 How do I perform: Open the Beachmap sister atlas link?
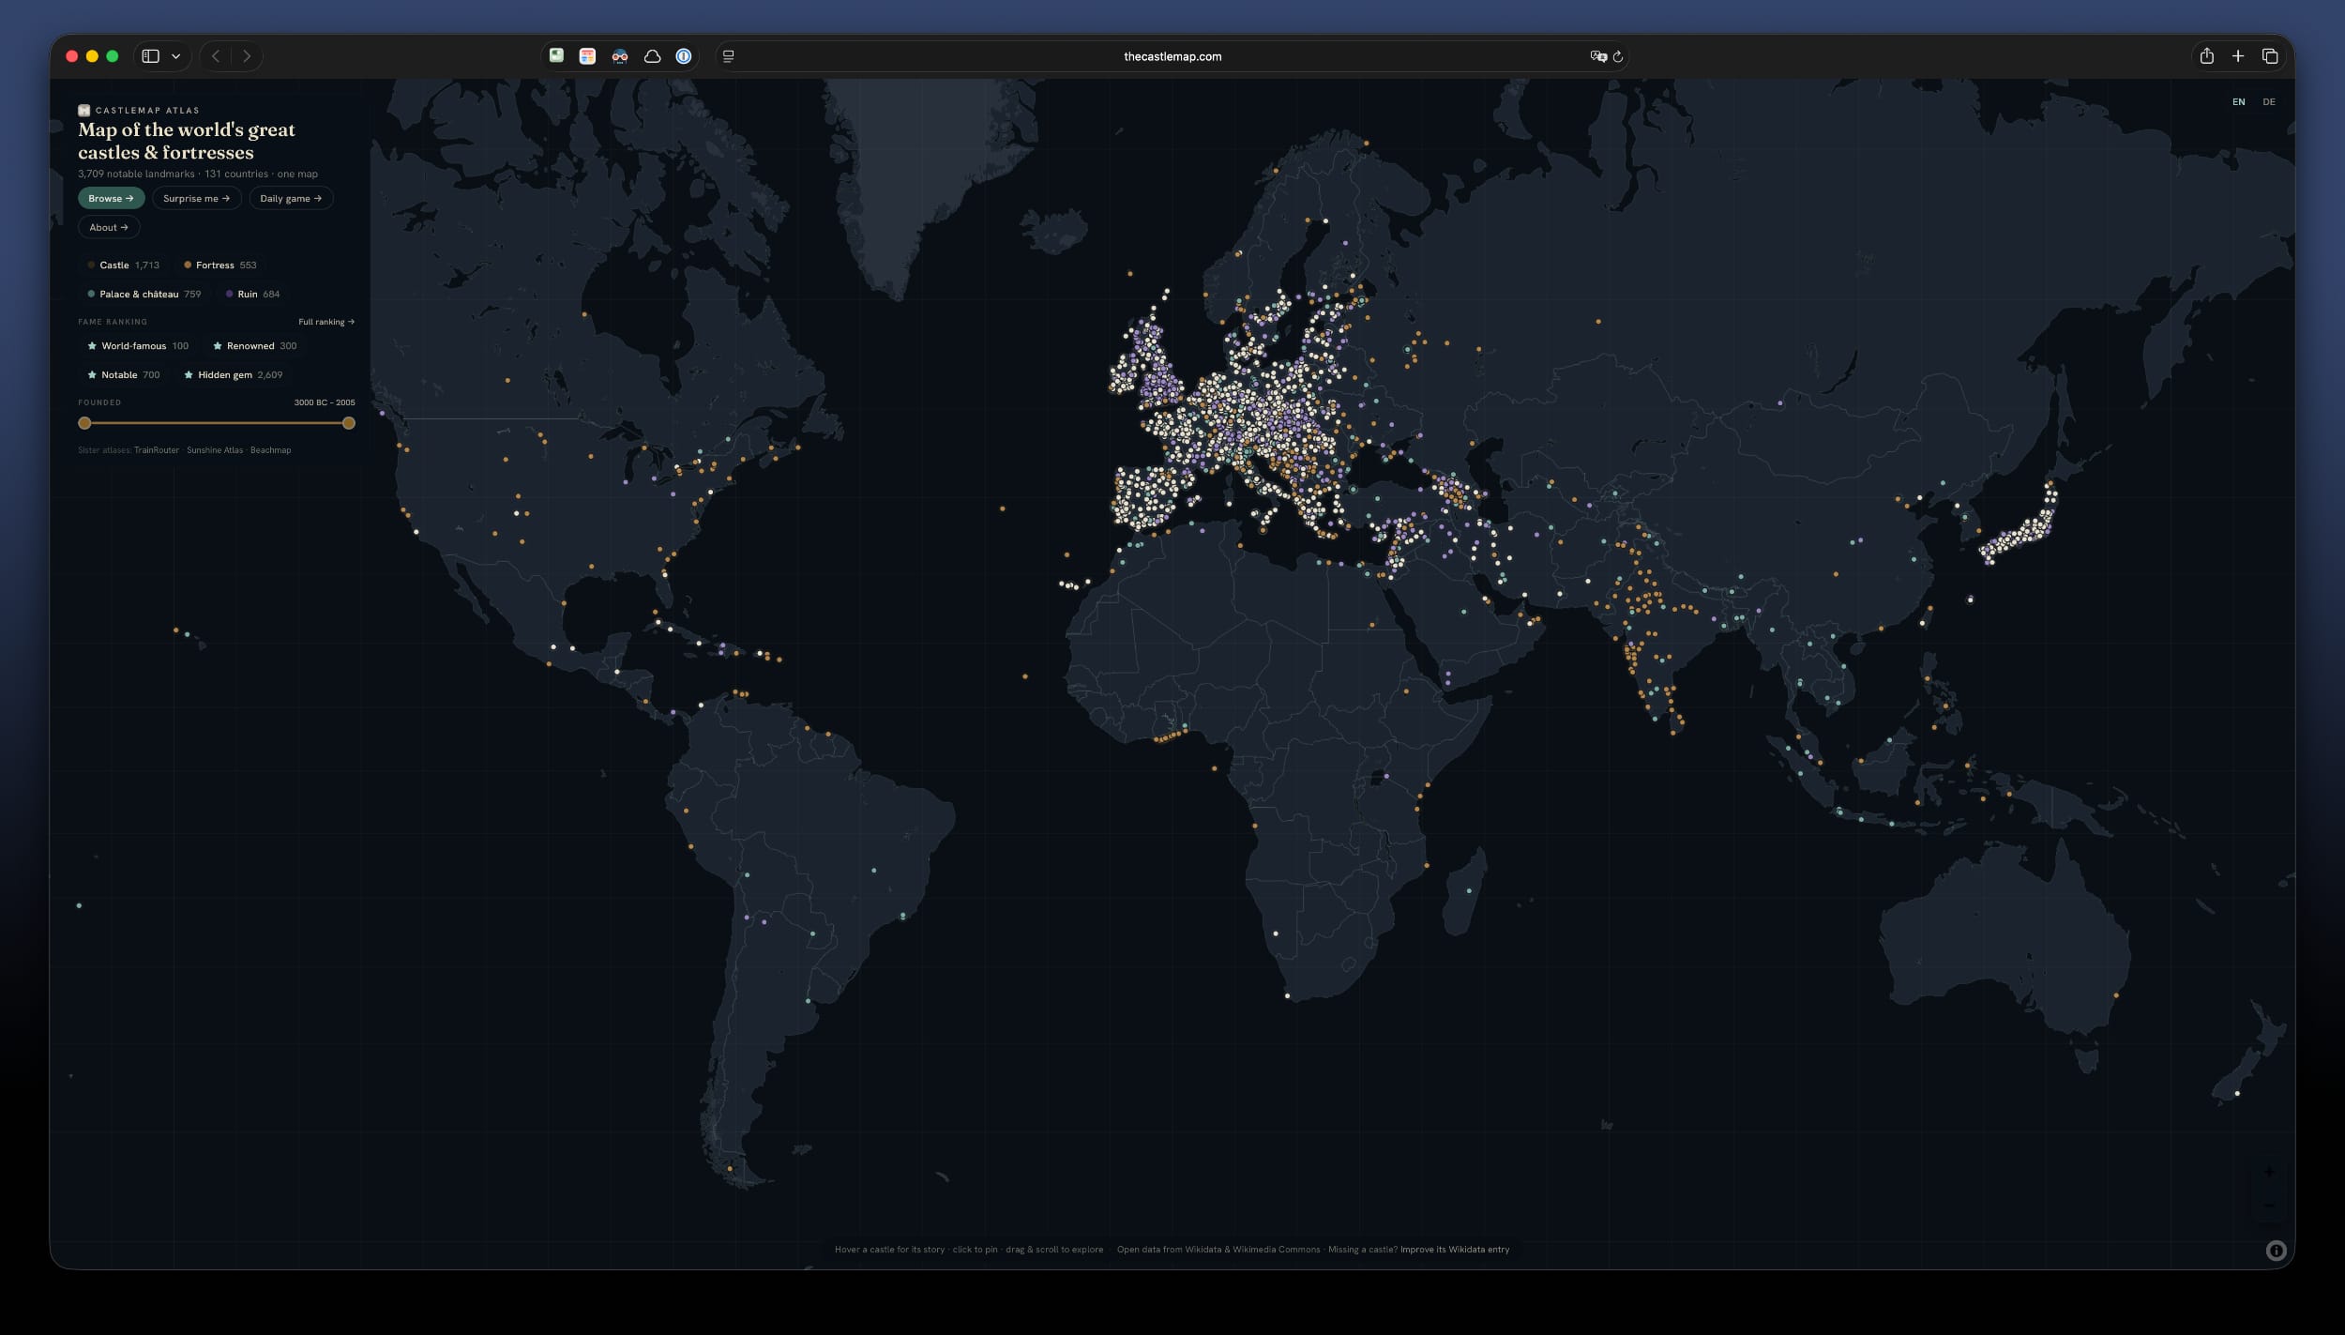tap(270, 450)
